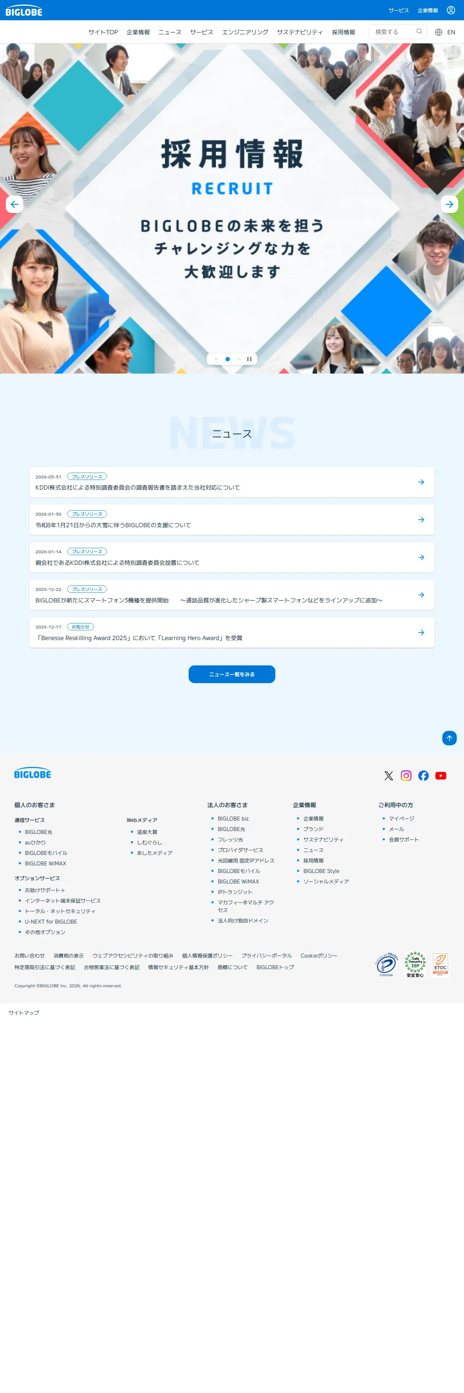Open 法人向け独自ドメイン footer link
The width and height of the screenshot is (464, 1393).
coord(243,920)
